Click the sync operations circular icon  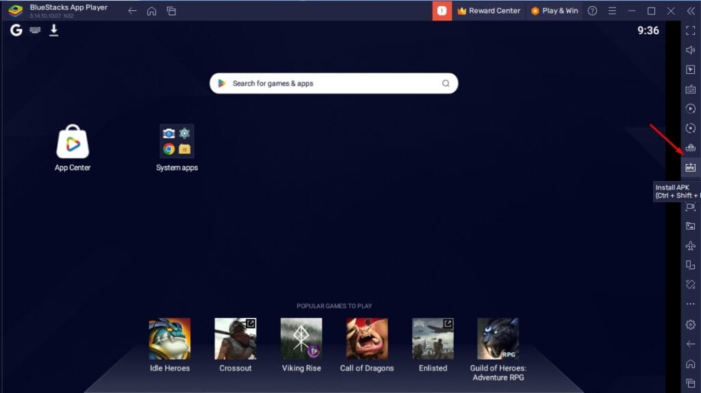point(690,128)
